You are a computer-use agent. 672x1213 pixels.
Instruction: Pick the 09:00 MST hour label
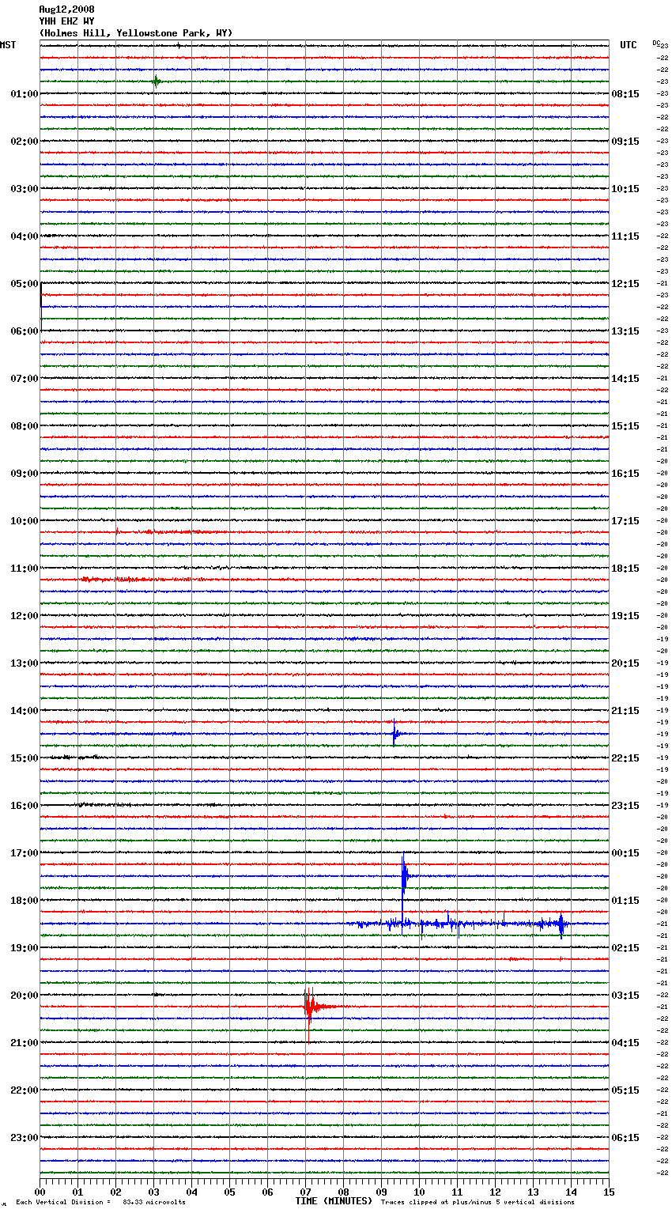tap(25, 474)
